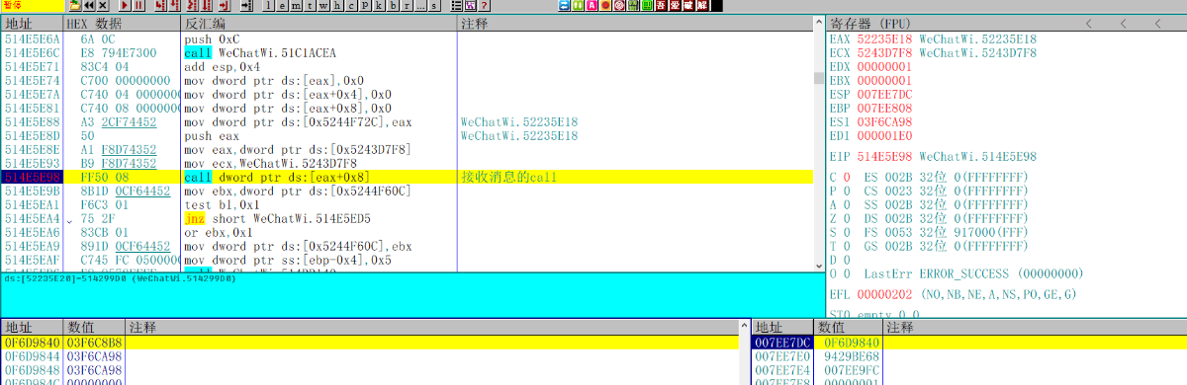
Task: Open Threads window with 't' button
Action: tap(310, 5)
